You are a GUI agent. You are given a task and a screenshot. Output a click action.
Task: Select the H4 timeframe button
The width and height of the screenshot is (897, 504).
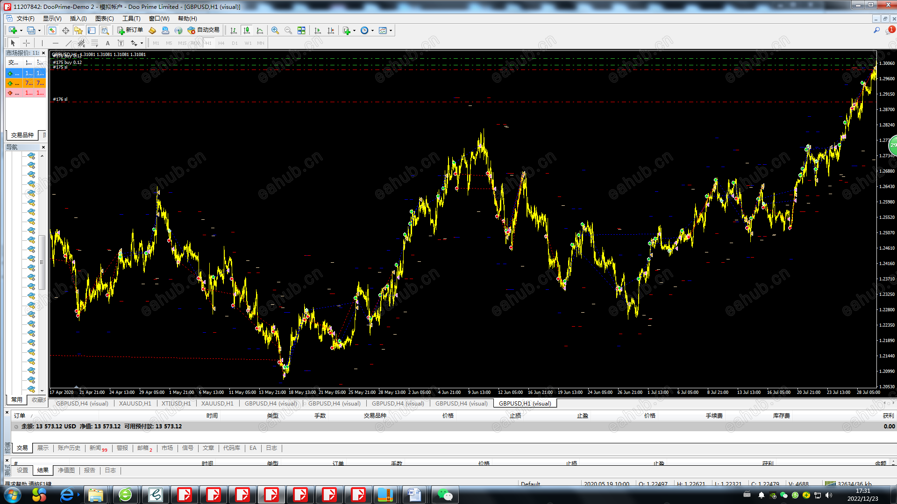[221, 43]
